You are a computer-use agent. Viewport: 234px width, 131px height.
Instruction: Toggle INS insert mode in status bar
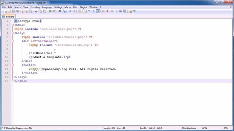tap(226, 128)
